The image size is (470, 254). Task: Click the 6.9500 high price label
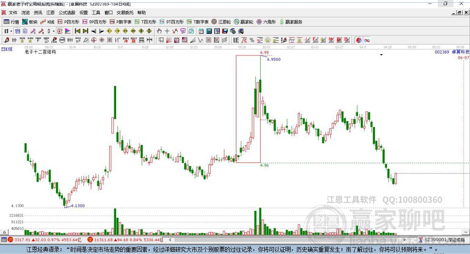[x=274, y=59]
